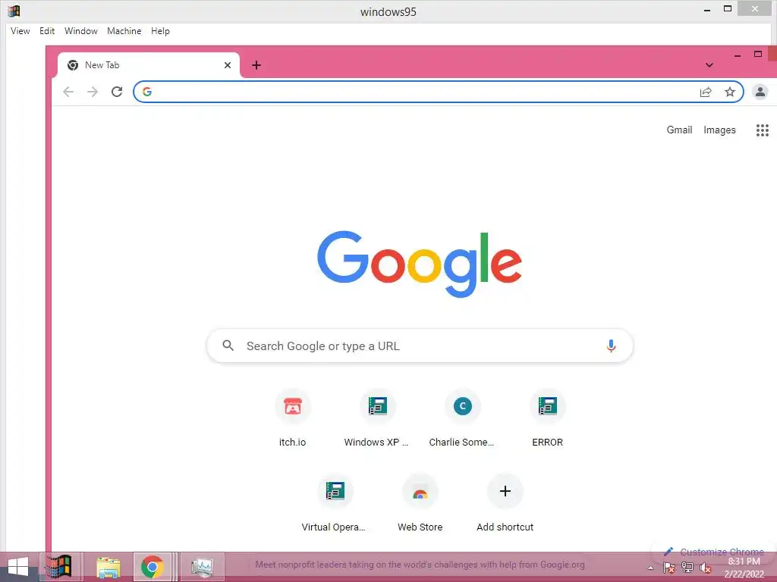The width and height of the screenshot is (777, 582).
Task: Go back using the browser back arrow
Action: [x=68, y=92]
